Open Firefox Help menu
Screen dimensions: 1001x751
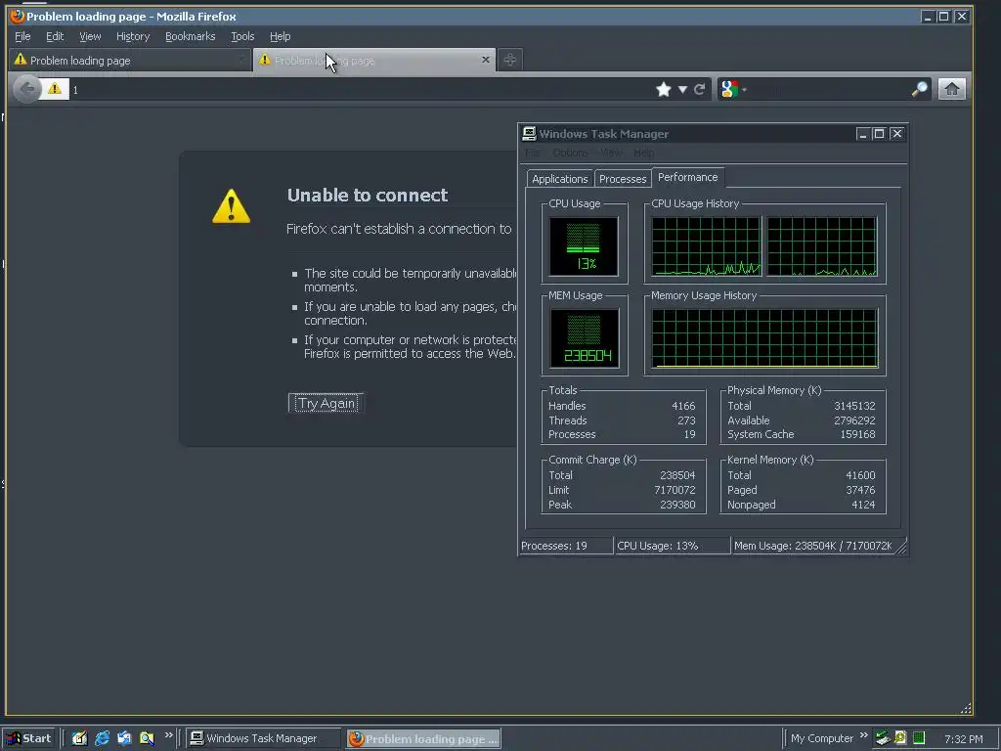click(x=280, y=36)
